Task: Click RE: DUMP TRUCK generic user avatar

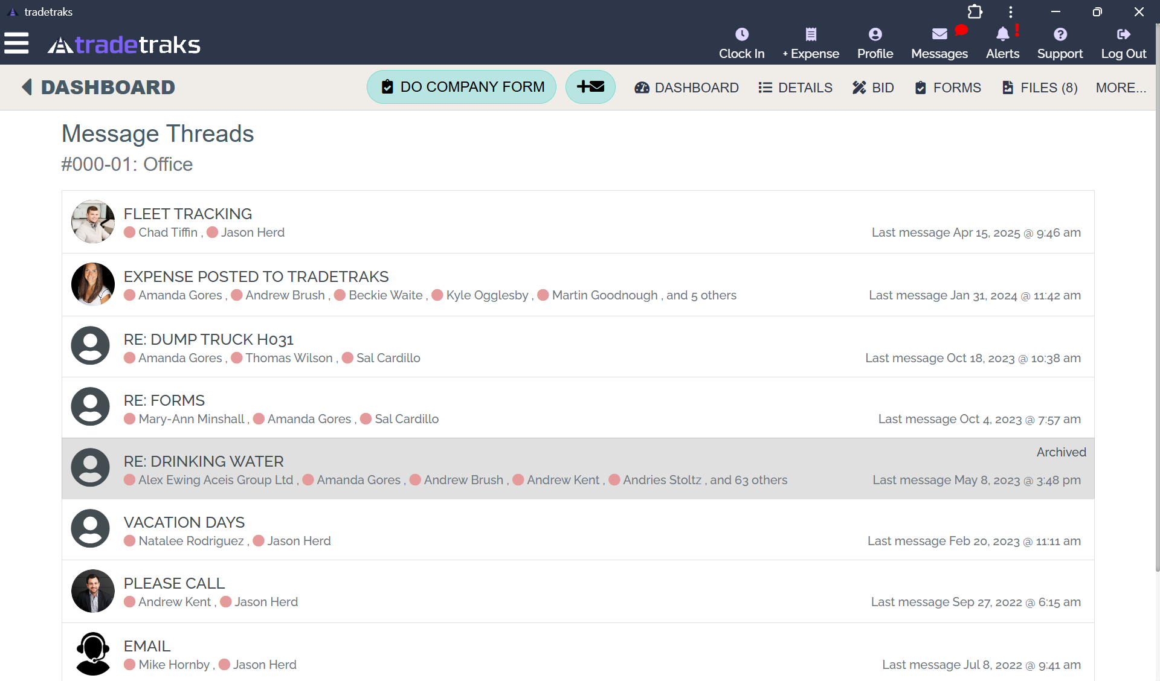Action: coord(91,346)
